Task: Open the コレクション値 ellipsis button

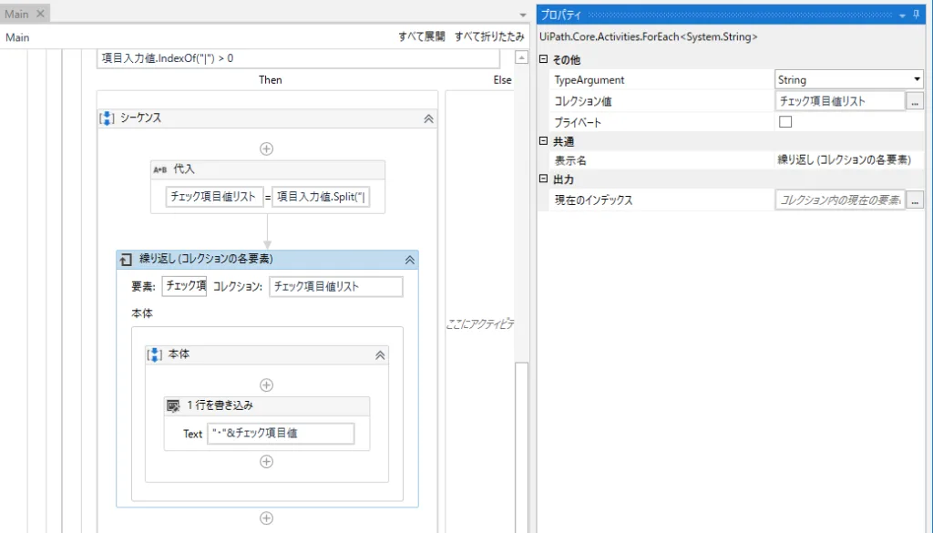Action: point(916,100)
